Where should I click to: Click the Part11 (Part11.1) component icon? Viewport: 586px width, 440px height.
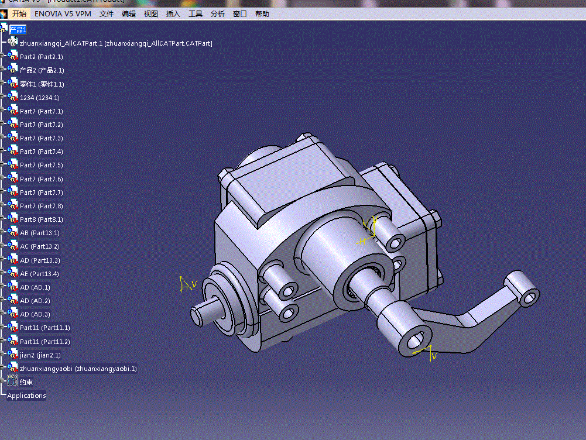click(x=13, y=327)
